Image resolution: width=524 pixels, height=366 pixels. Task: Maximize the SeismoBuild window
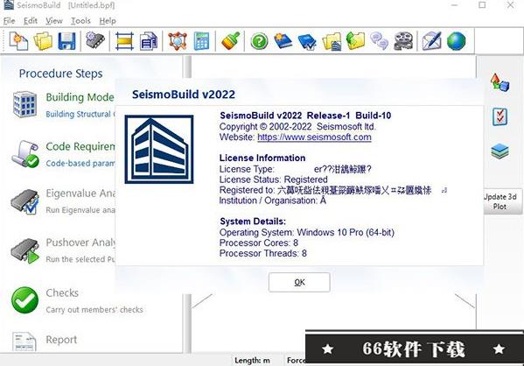click(x=482, y=5)
